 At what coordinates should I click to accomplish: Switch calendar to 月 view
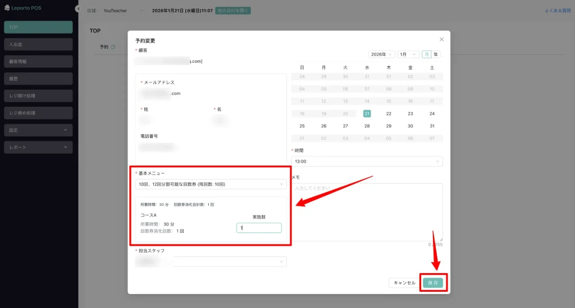(x=427, y=54)
